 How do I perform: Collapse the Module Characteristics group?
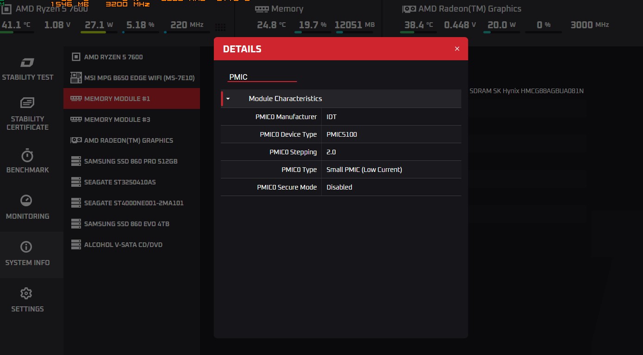pyautogui.click(x=228, y=99)
